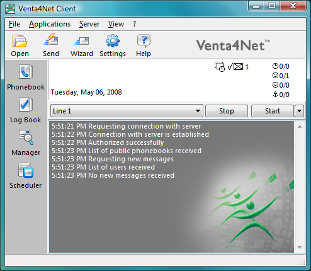Open the Manager sidebar icon
The height and width of the screenshot is (271, 311).
pos(26,137)
